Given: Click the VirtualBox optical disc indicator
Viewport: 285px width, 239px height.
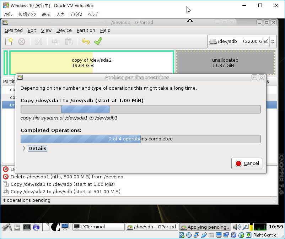Looking at the screenshot, I should pyautogui.click(x=189, y=235).
